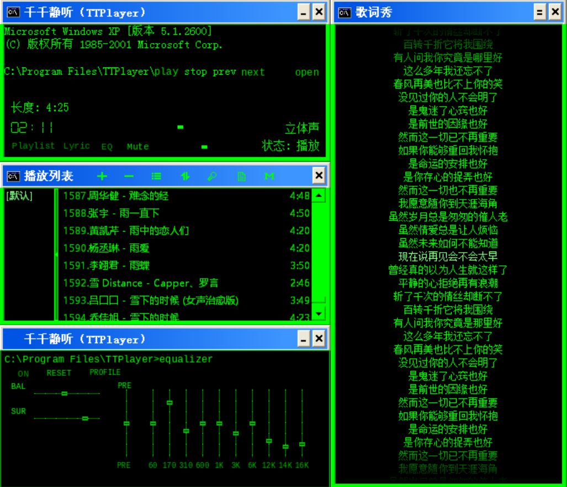Click the options button in the lyrics window title bar
567x487 pixels.
pyautogui.click(x=539, y=13)
